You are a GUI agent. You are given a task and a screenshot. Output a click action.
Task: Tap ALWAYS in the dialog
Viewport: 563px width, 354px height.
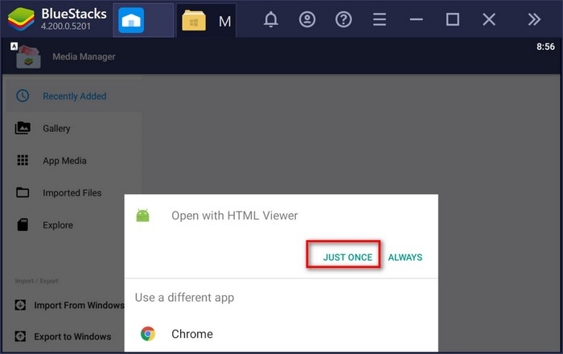coord(405,257)
